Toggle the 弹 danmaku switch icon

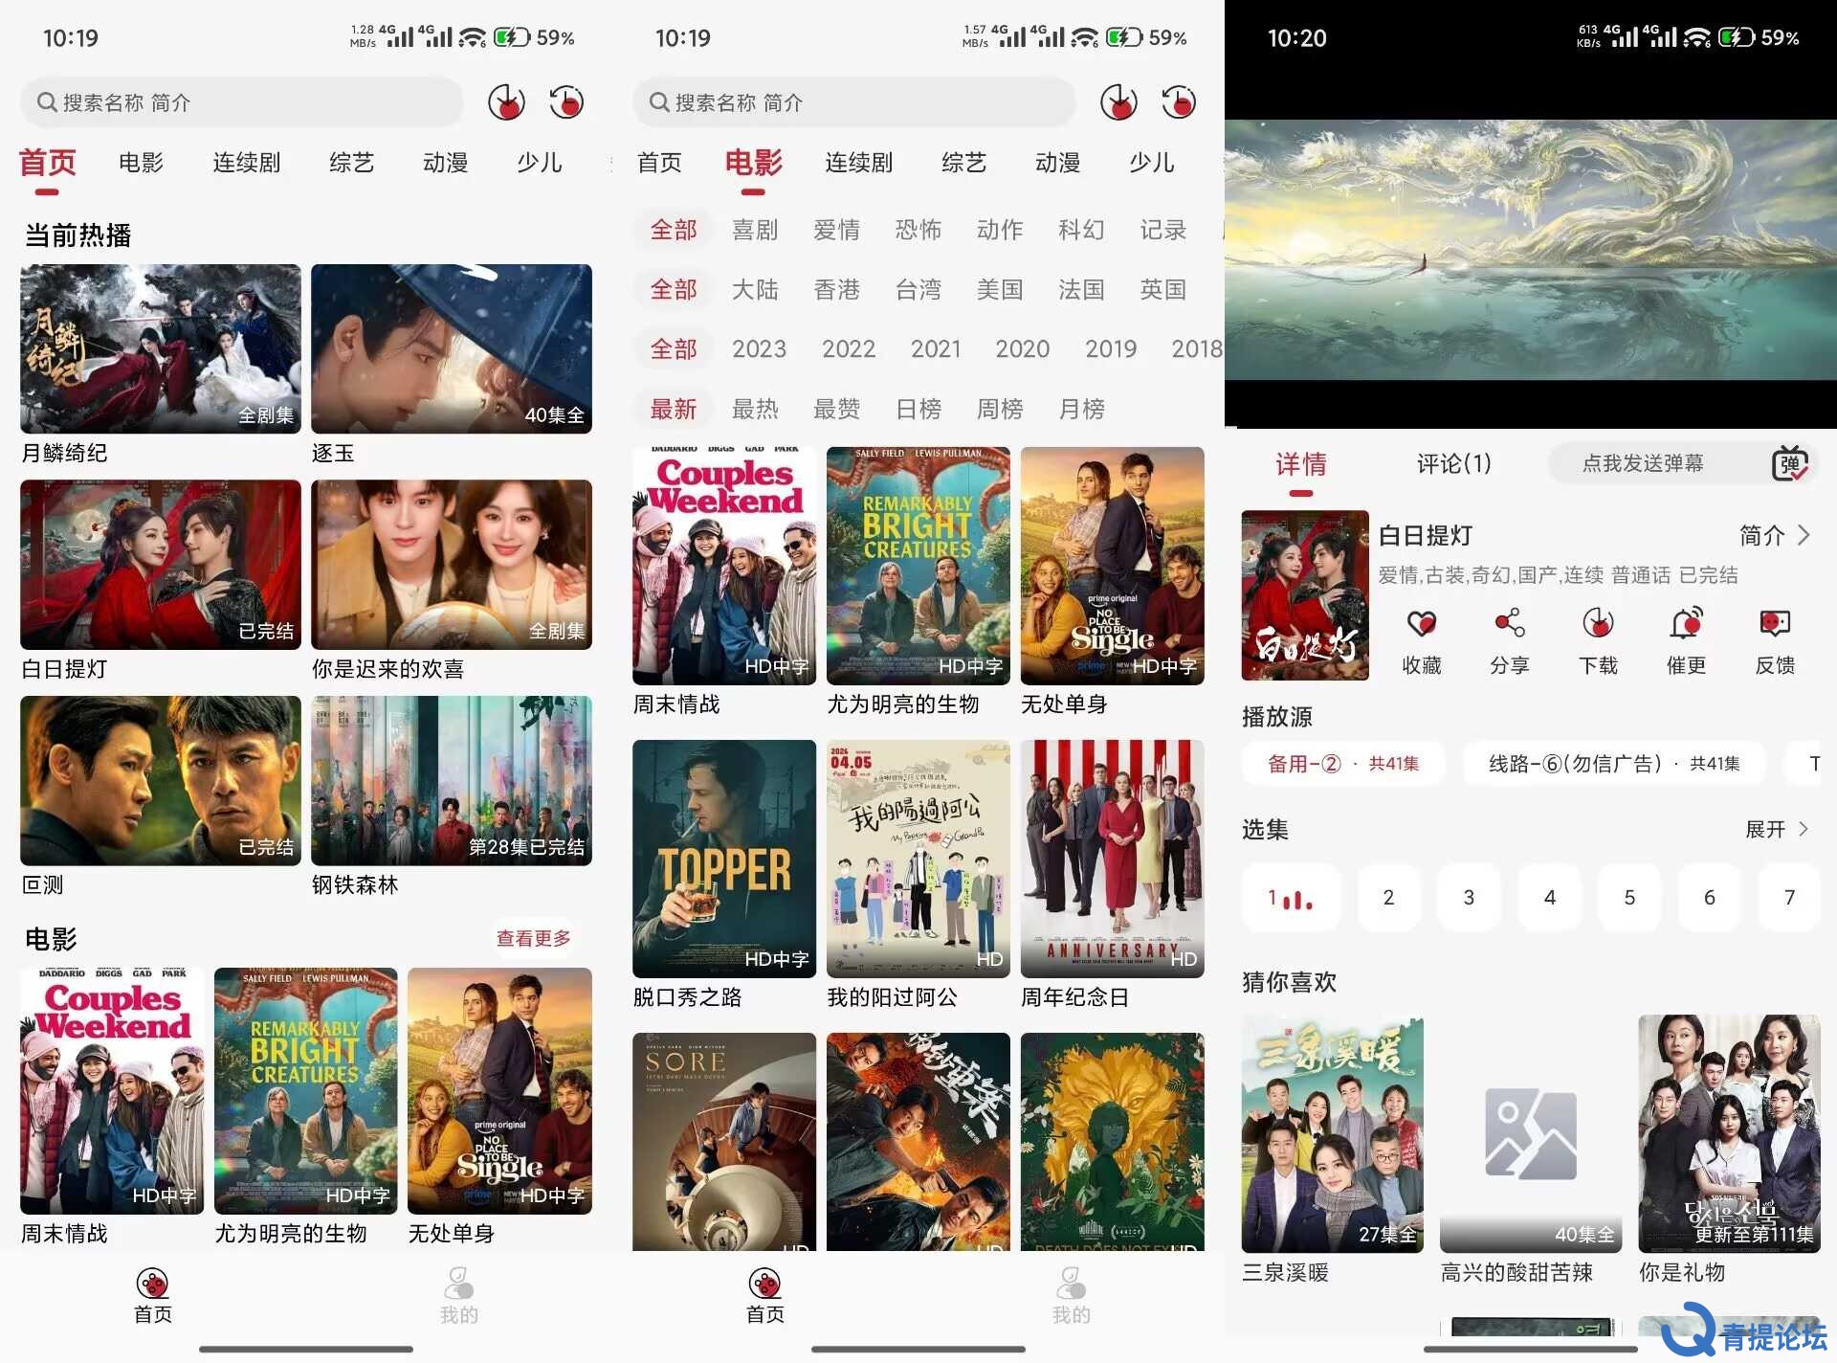(x=1790, y=464)
